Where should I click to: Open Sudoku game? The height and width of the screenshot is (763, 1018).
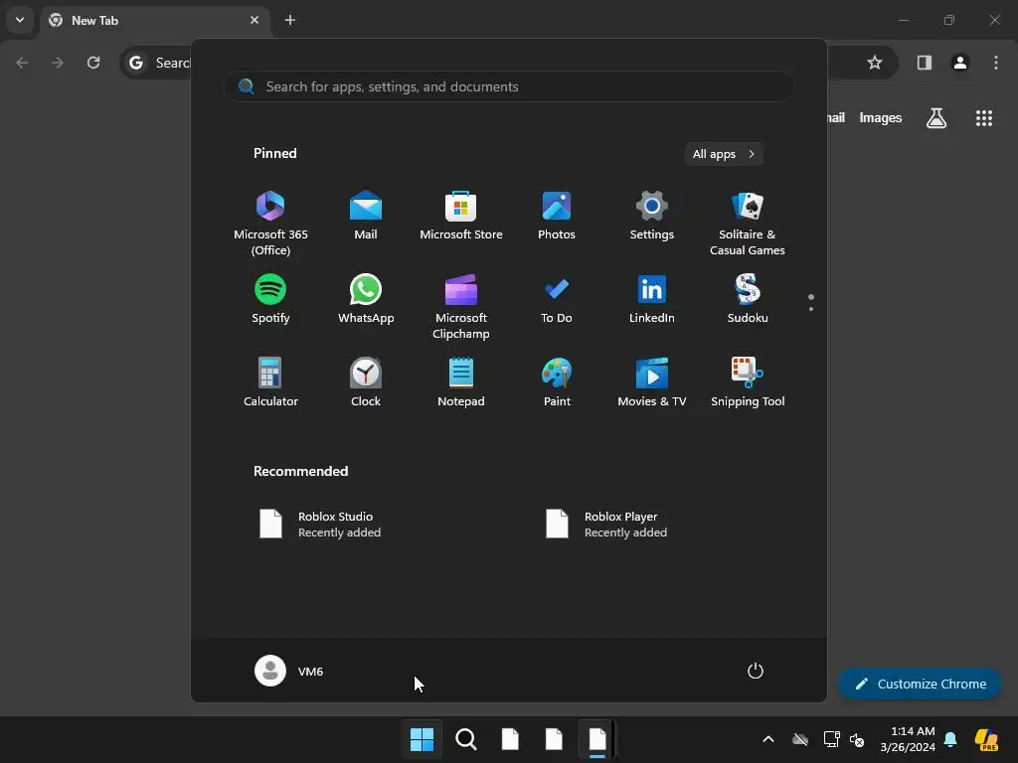[748, 299]
